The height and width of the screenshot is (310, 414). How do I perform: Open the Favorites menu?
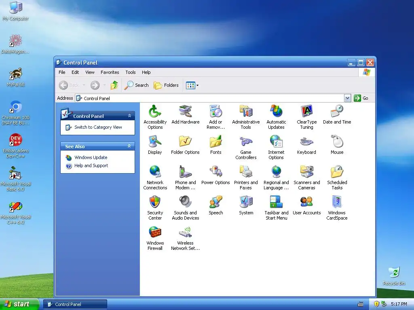click(x=110, y=72)
